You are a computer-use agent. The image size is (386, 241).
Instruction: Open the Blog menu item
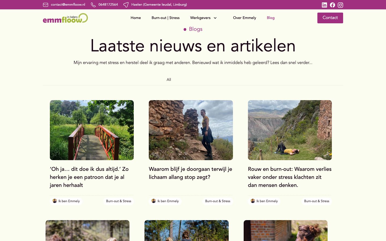pyautogui.click(x=271, y=18)
